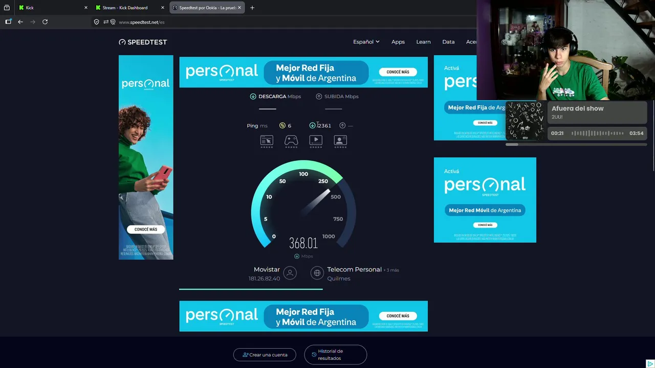655x368 pixels.
Task: Click the idle latency ping icon
Action: (x=282, y=126)
